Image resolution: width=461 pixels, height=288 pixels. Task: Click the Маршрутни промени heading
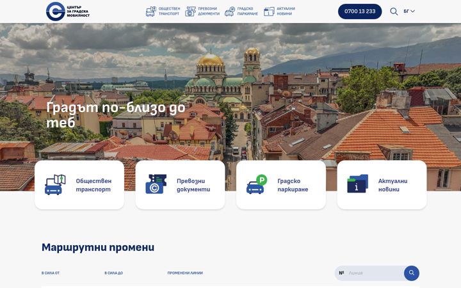(x=98, y=248)
